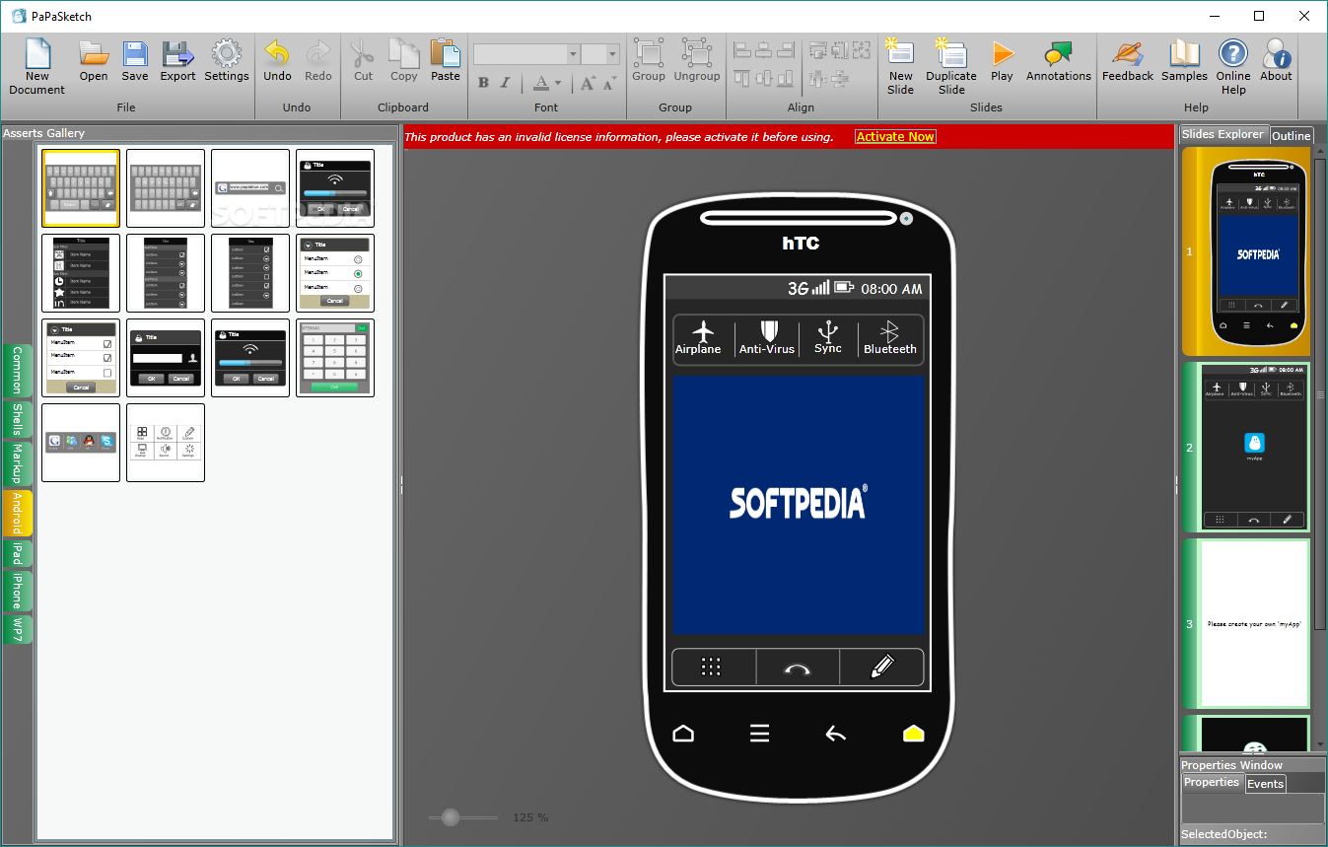Open the Properties tab
This screenshot has width=1328, height=847.
coord(1212,783)
